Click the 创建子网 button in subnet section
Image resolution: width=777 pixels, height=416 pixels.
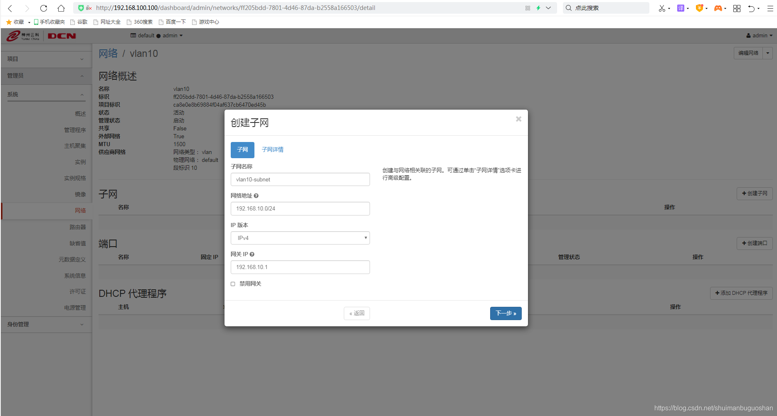pyautogui.click(x=755, y=193)
